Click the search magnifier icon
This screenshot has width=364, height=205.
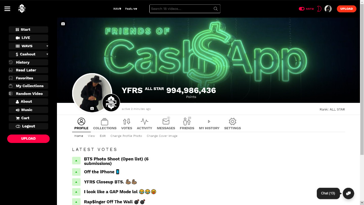(215, 9)
